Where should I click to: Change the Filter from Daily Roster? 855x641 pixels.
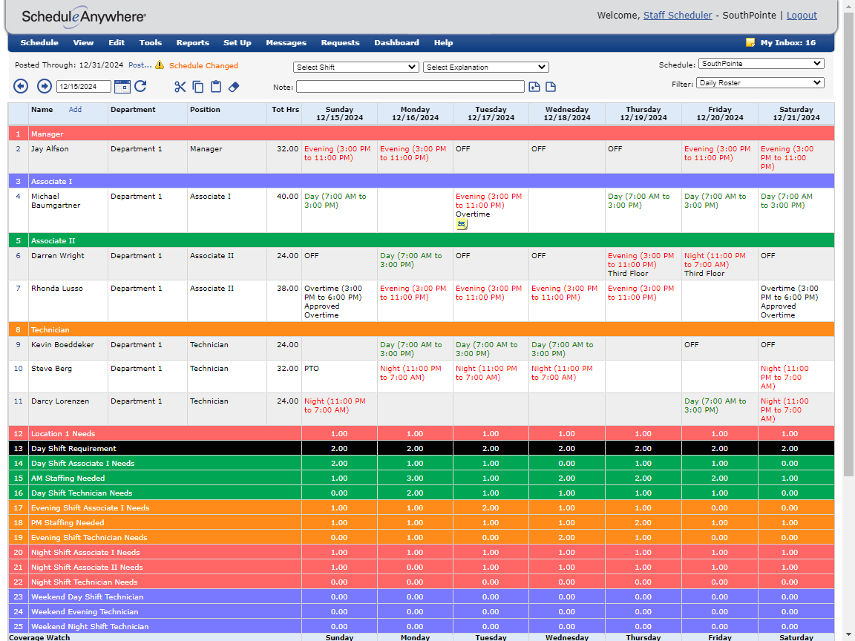(759, 83)
